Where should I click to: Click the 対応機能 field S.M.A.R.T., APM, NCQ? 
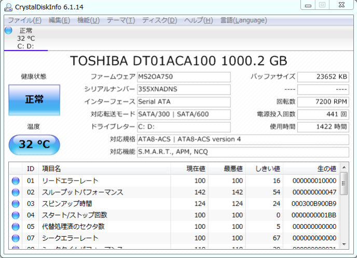pos(243,152)
